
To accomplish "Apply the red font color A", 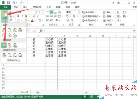I will [x=32, y=20].
